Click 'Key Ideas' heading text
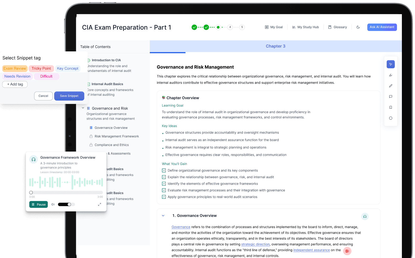Screen dimensions: 415x258 tap(169, 126)
